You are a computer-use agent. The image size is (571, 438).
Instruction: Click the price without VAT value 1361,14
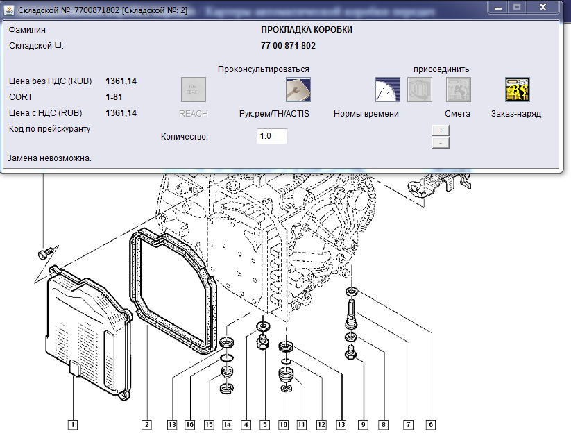121,81
